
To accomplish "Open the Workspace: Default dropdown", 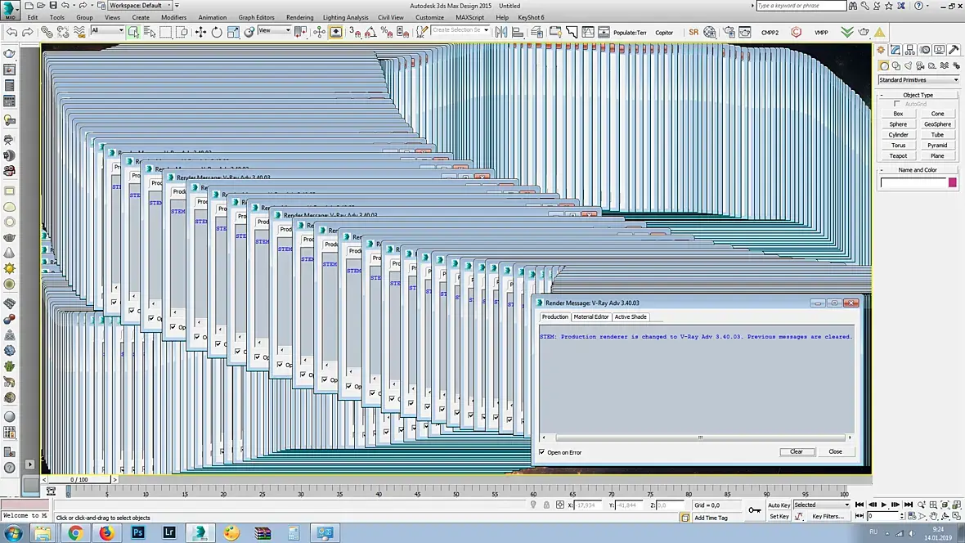I will 140,6.
